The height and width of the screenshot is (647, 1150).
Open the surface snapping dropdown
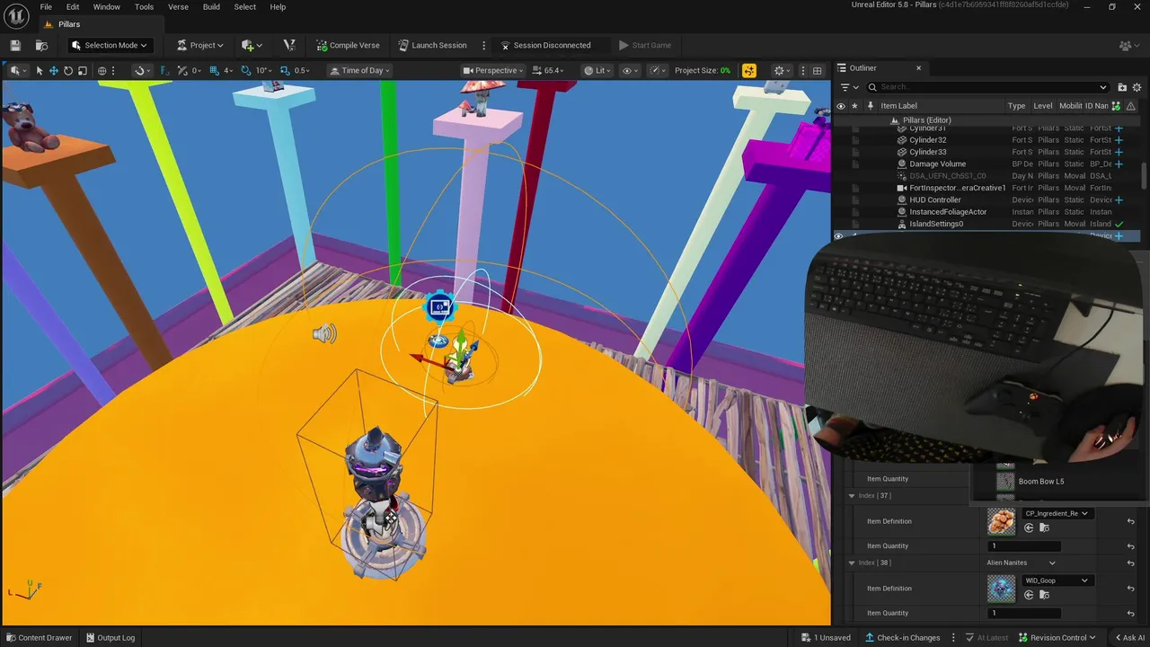pyautogui.click(x=141, y=70)
